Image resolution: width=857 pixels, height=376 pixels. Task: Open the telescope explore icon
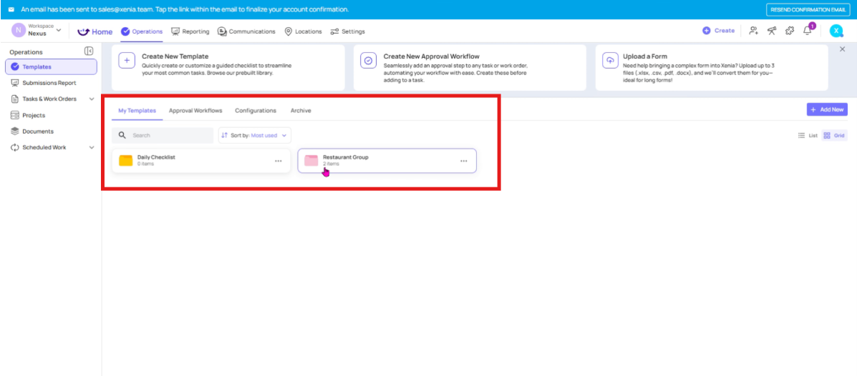point(772,31)
